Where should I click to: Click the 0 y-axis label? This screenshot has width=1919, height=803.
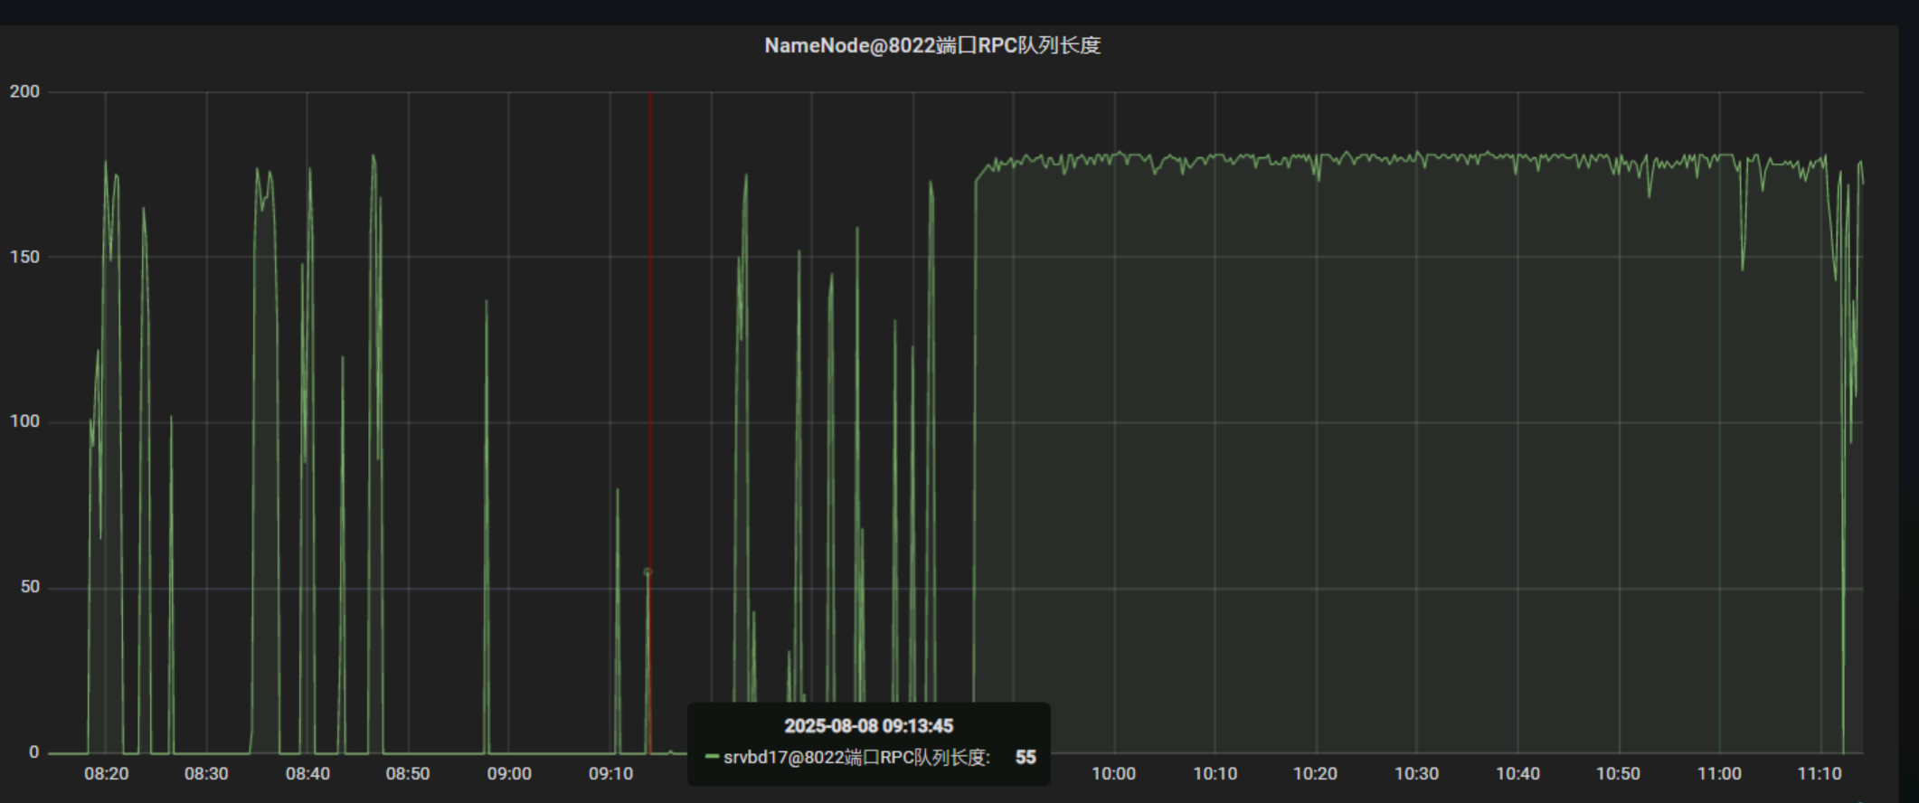[34, 752]
